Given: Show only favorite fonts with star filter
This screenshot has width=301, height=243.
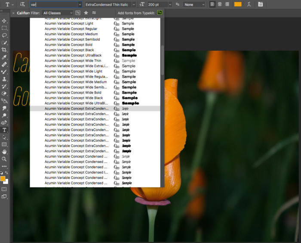Looking at the screenshot, I should (x=86, y=12).
